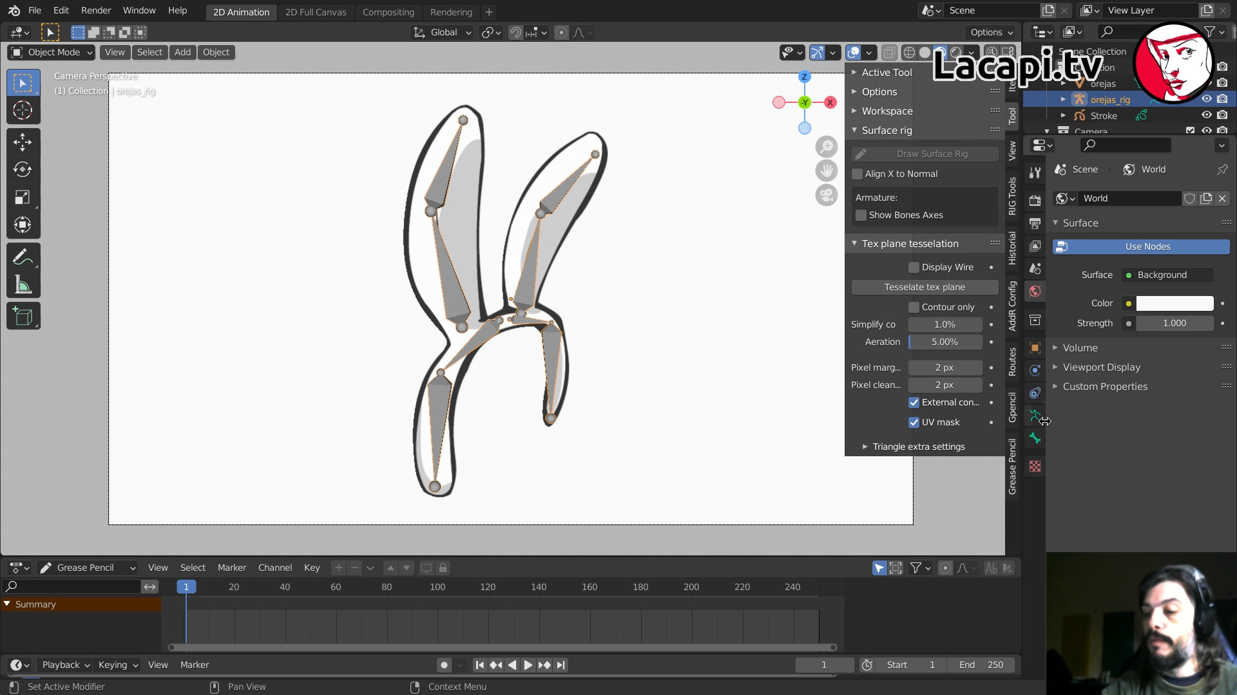Click the zoom viewport magnifier icon
Image resolution: width=1237 pixels, height=695 pixels.
coord(826,147)
